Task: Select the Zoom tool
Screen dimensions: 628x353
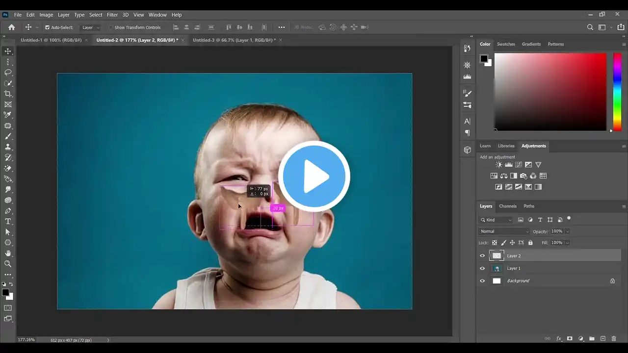Action: [8, 264]
